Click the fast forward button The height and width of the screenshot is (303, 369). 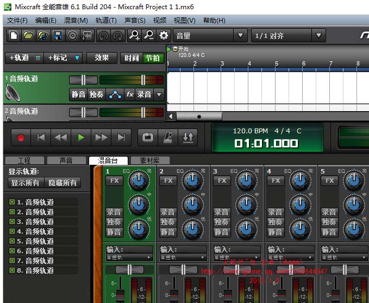[101, 138]
